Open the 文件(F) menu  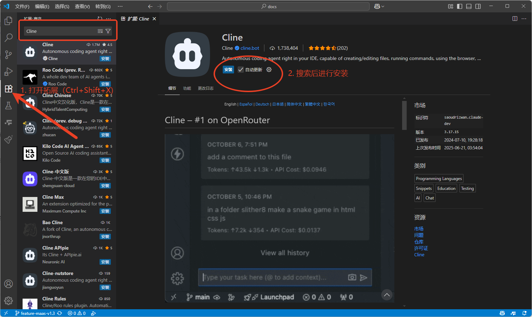tap(22, 6)
